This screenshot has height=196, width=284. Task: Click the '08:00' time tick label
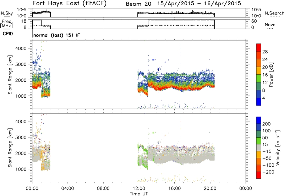coord(103,189)
